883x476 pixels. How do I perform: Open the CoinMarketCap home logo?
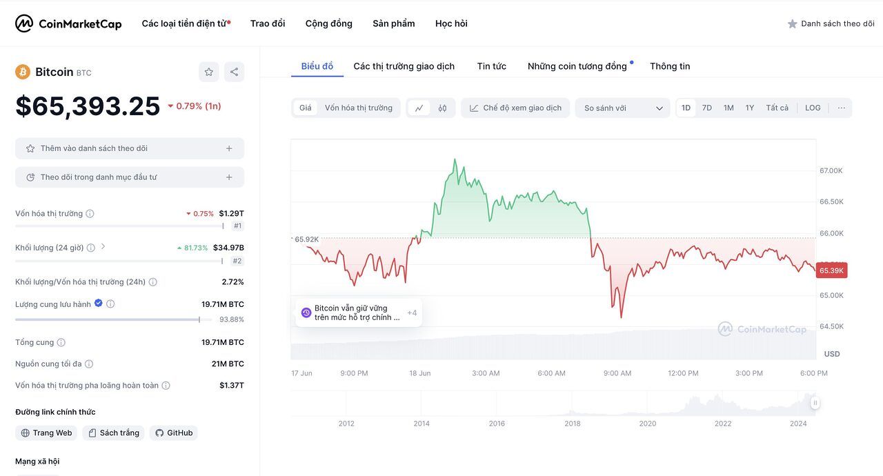(68, 23)
